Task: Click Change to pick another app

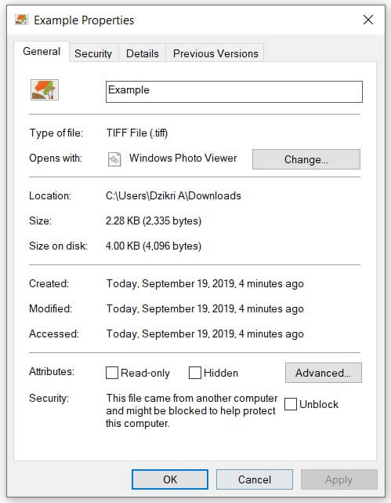Action: coord(306,159)
